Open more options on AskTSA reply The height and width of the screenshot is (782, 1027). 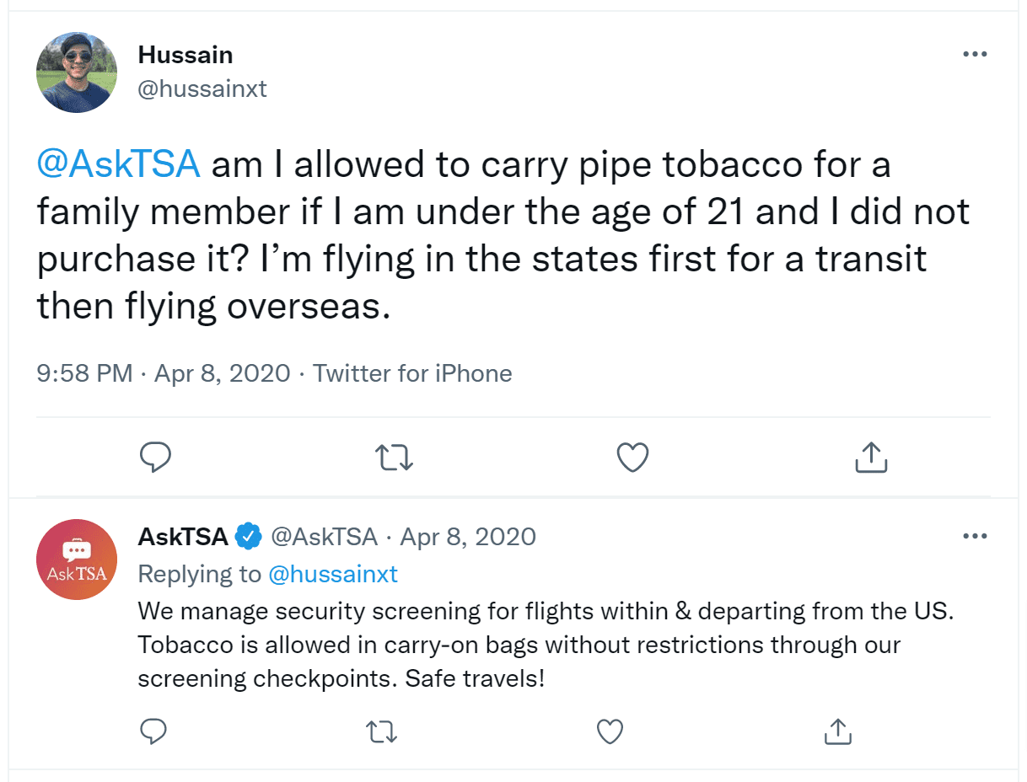[x=975, y=536]
